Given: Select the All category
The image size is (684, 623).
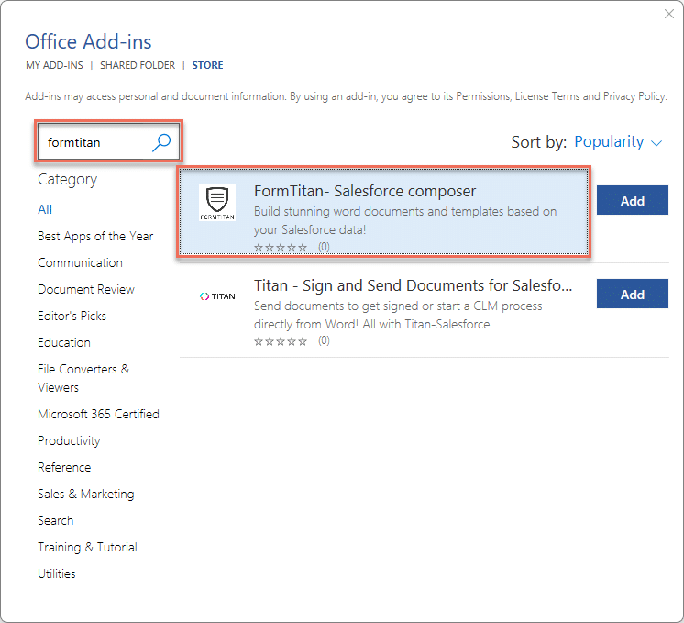Looking at the screenshot, I should [x=45, y=209].
